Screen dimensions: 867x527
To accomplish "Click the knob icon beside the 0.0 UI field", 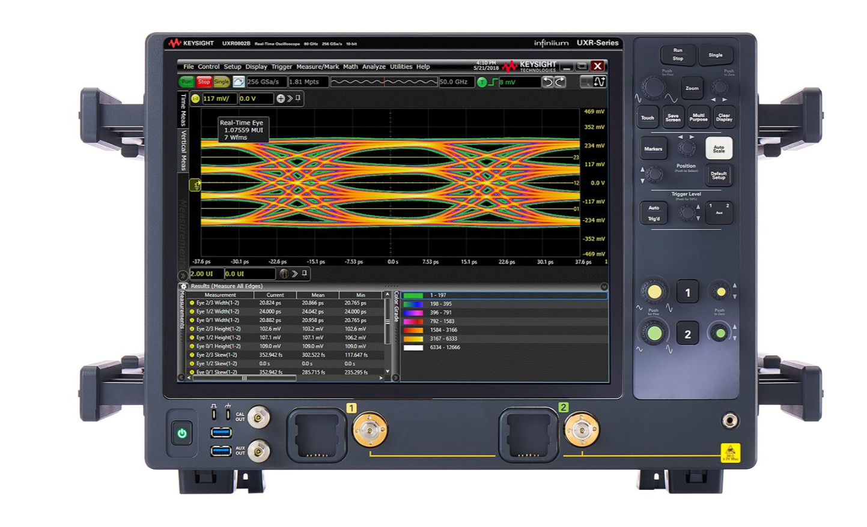I will click(x=284, y=274).
